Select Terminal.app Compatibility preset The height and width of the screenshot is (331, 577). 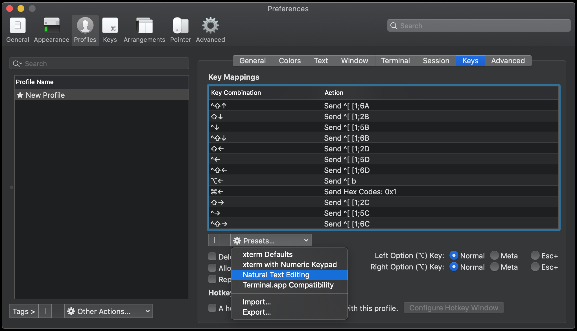point(288,285)
